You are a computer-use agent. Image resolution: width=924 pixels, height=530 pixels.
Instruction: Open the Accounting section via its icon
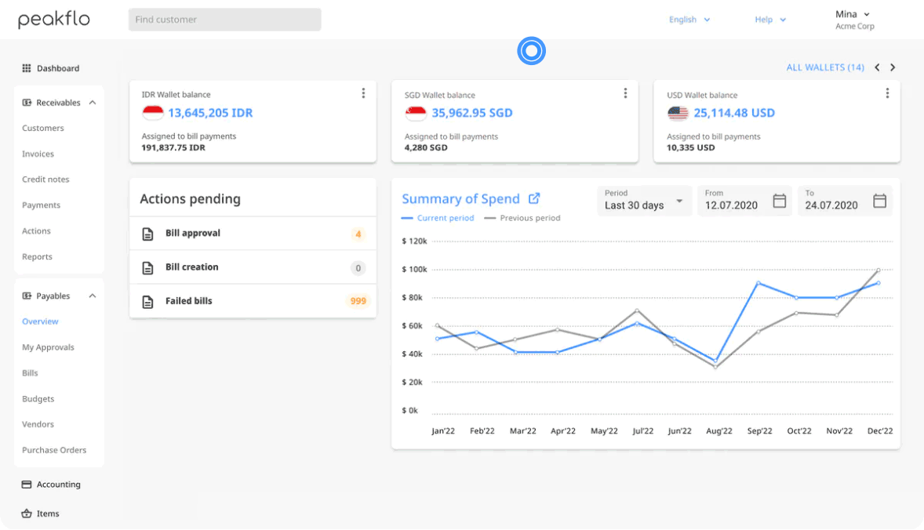pyautogui.click(x=25, y=484)
